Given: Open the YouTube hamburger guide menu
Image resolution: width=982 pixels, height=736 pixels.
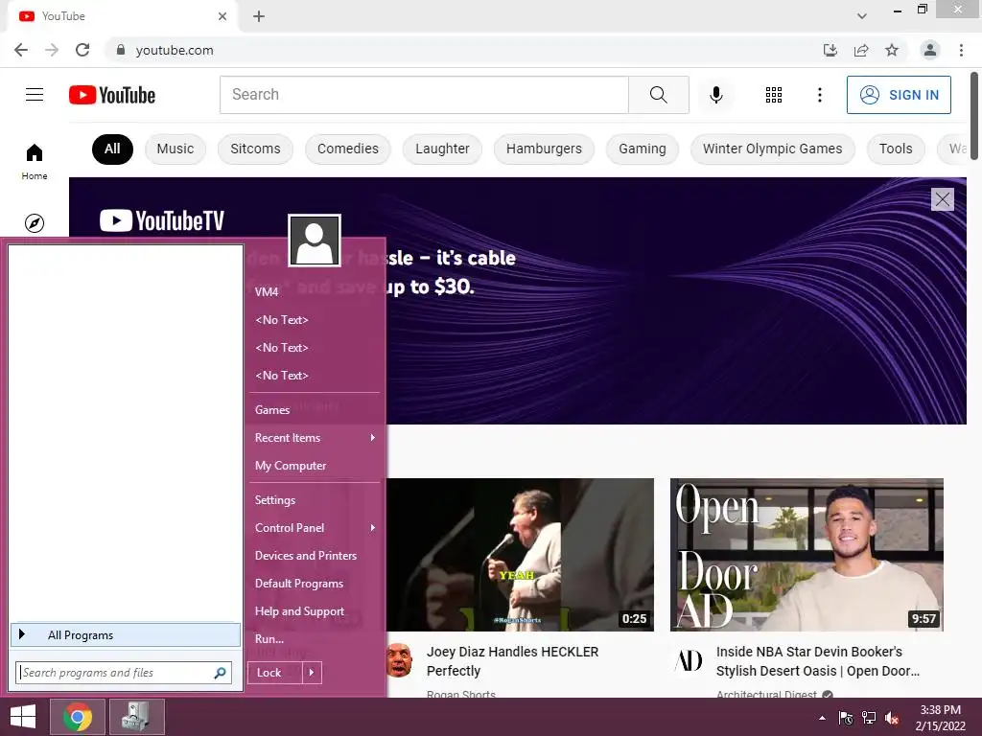Looking at the screenshot, I should point(35,95).
